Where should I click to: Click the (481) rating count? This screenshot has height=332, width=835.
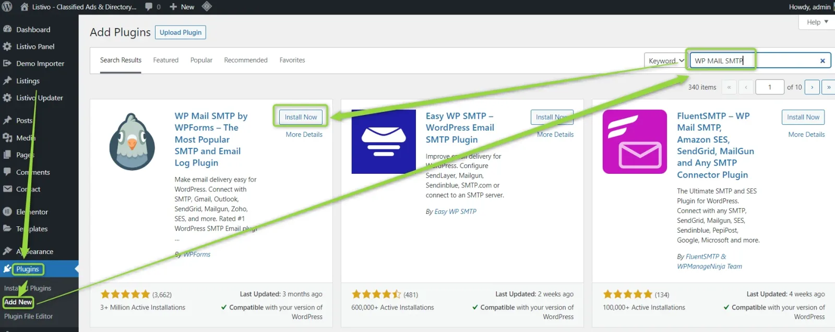pyautogui.click(x=411, y=295)
